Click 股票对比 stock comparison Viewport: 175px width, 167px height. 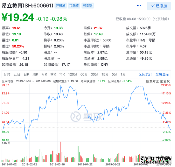coord(152,81)
